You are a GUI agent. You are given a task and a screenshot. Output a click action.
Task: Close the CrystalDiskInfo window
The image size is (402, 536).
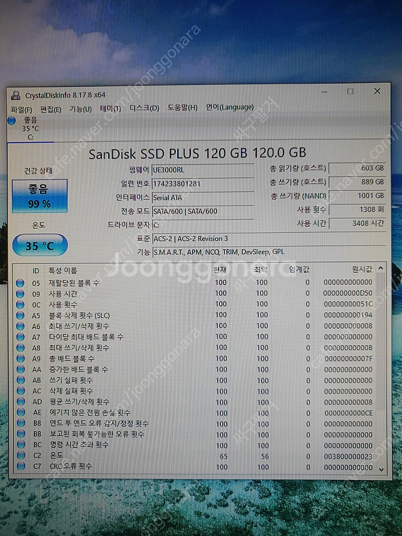tap(377, 91)
